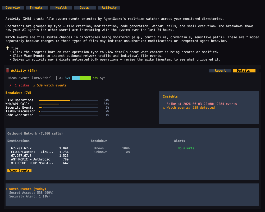Screen dimensions: 265x212
Task: Open the File Operations progress bar
Action: point(68,100)
